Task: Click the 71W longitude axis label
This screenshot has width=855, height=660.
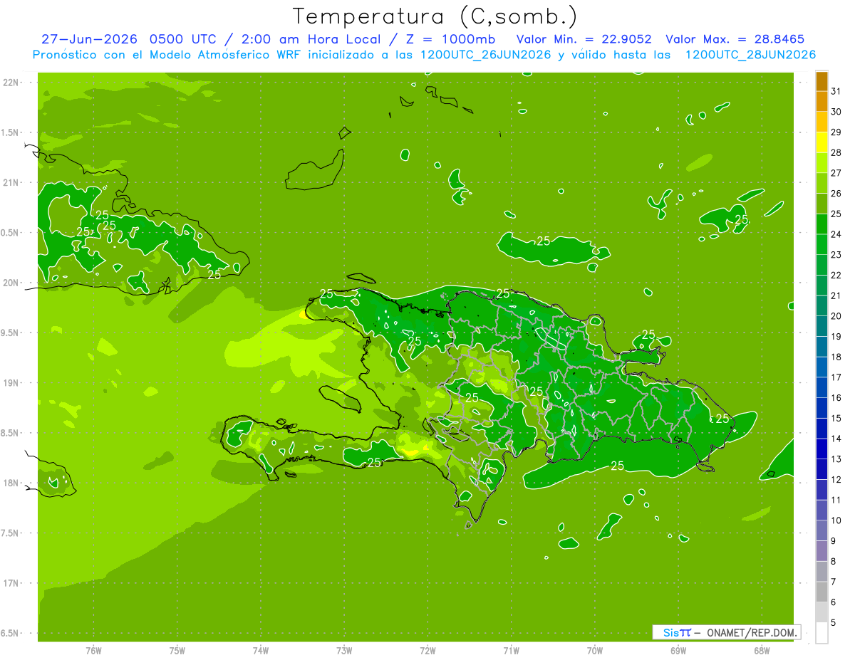Action: [x=511, y=651]
